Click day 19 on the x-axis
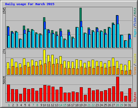138x108 pixels. click(x=81, y=105)
